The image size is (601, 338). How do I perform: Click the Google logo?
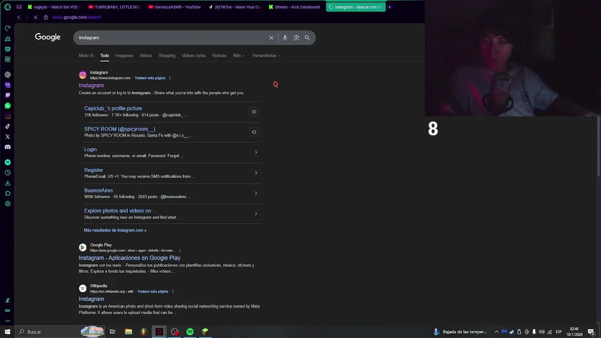(47, 37)
